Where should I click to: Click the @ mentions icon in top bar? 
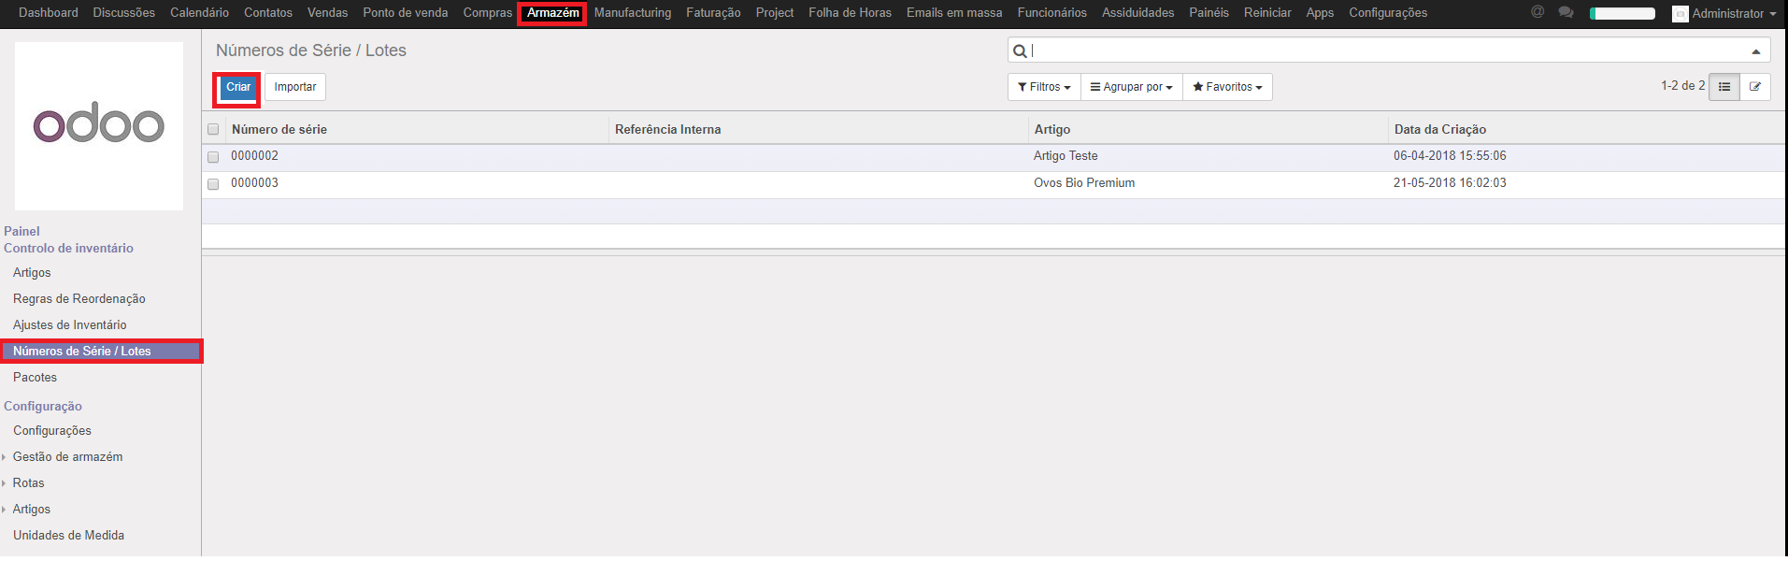1538,12
